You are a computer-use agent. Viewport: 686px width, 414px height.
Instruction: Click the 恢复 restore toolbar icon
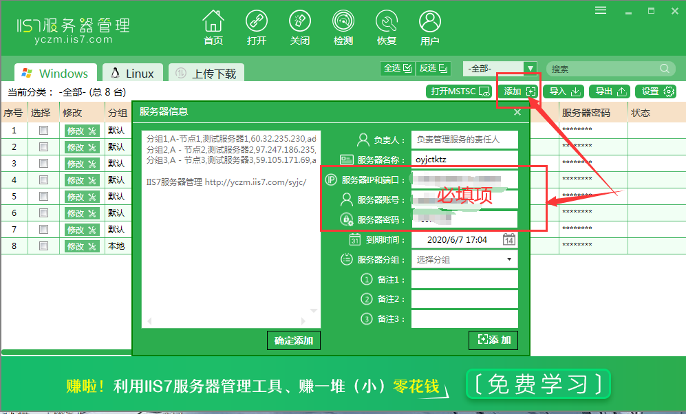(386, 28)
